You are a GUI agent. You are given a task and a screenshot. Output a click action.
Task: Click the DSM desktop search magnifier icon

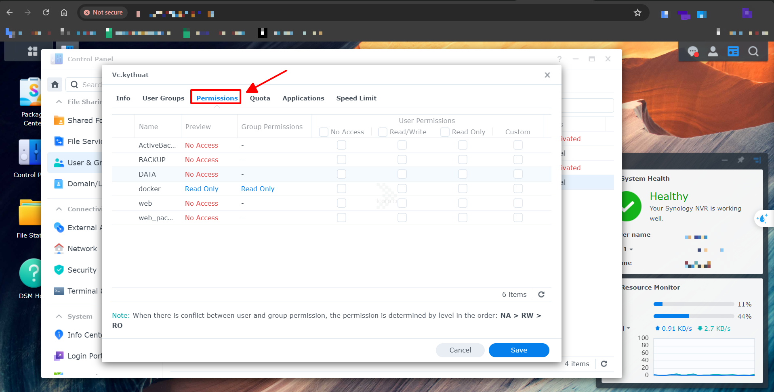(753, 52)
